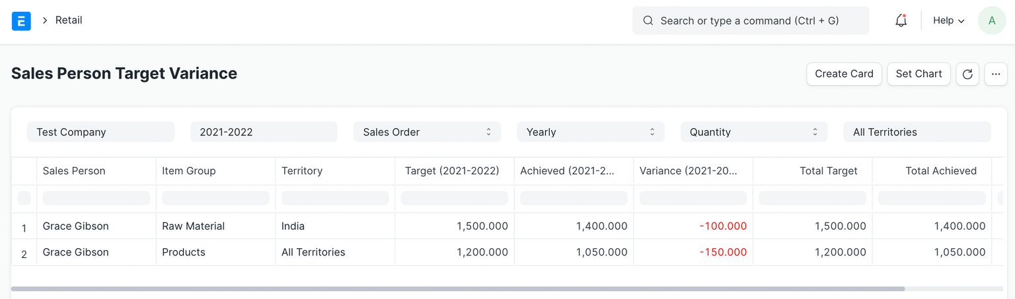Click the Sales Person column filter box
The image size is (1015, 299).
pyautogui.click(x=96, y=198)
